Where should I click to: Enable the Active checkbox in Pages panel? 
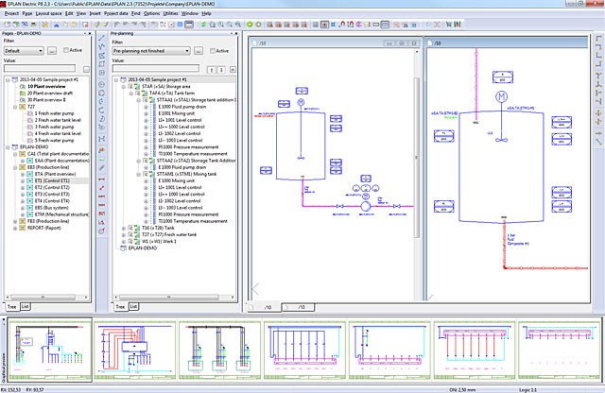pos(66,50)
